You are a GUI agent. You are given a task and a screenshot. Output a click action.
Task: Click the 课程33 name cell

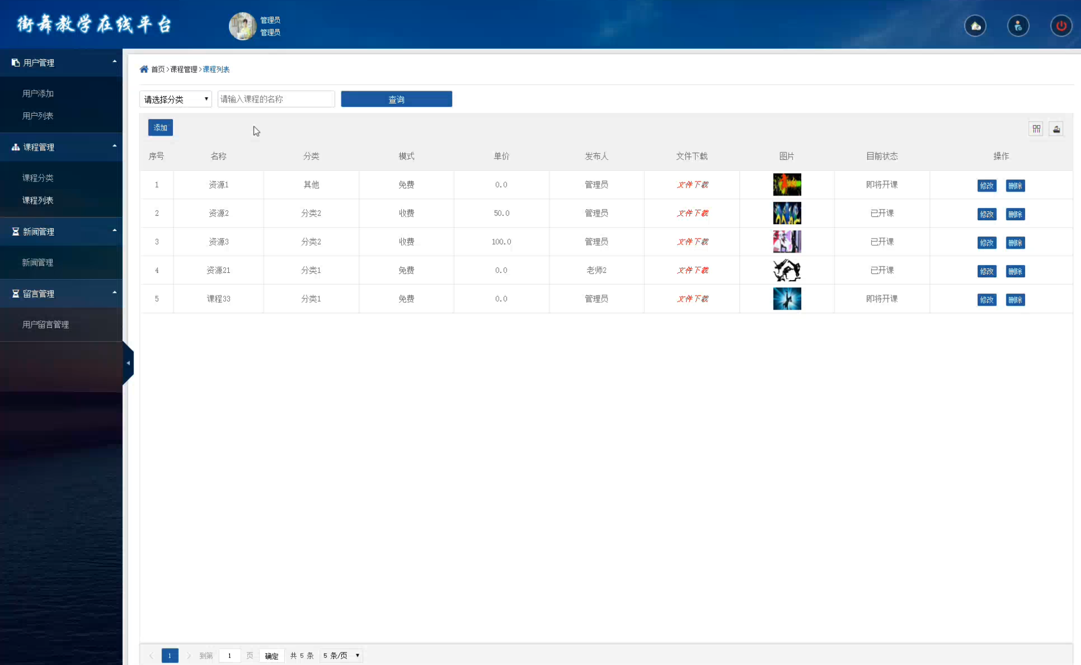(218, 299)
